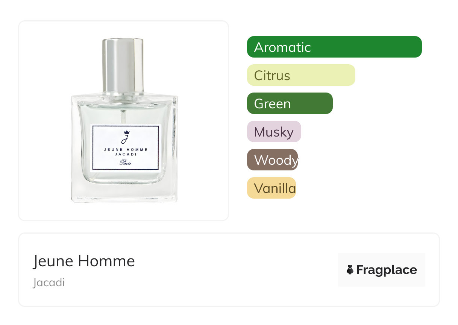This screenshot has height=325, width=458.
Task: Click the Aromatic accord bar
Action: tap(334, 47)
